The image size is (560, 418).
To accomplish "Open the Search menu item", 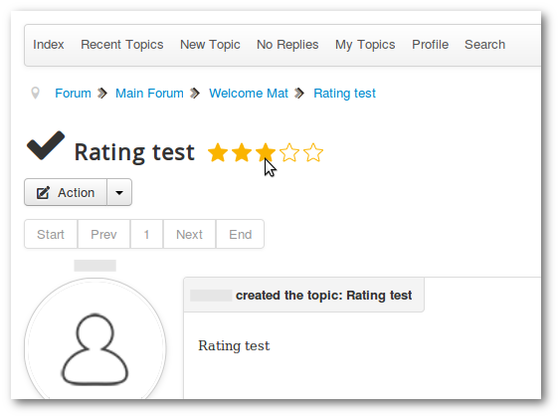I will click(x=484, y=45).
